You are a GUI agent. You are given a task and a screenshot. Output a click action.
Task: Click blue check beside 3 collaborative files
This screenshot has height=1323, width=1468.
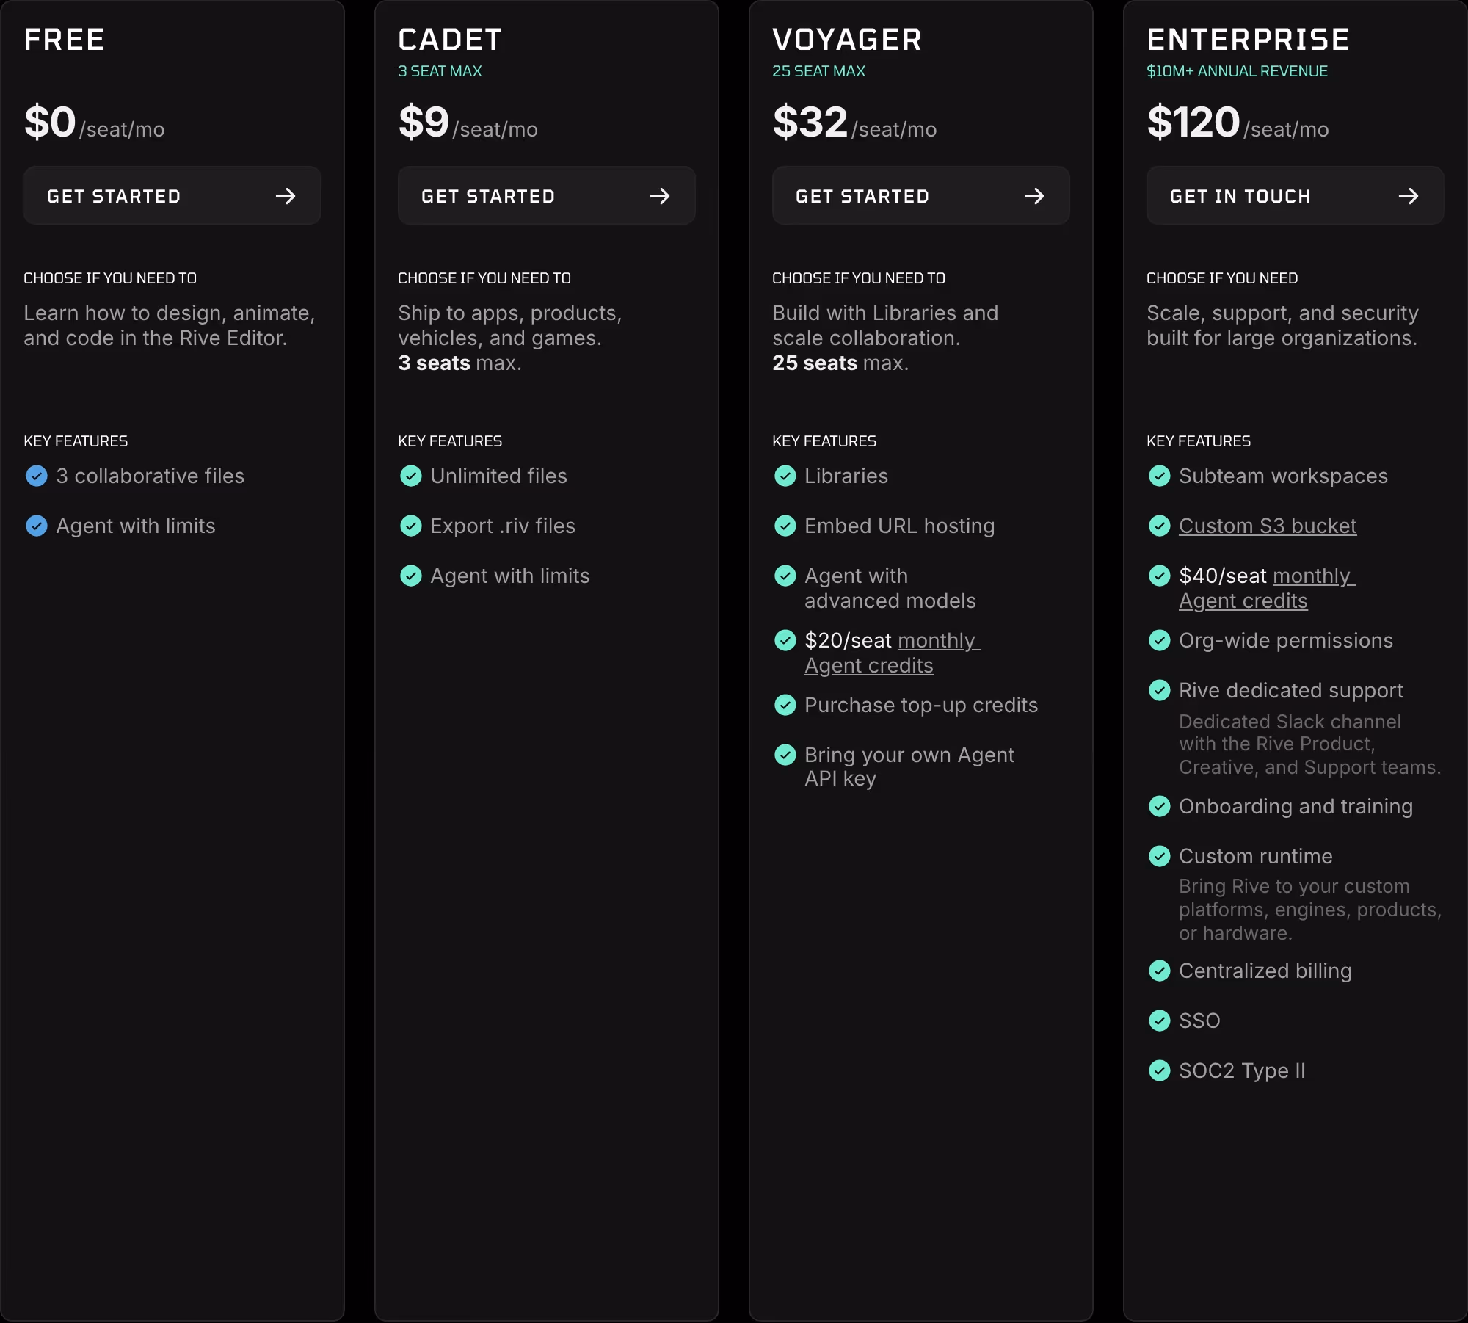37,476
